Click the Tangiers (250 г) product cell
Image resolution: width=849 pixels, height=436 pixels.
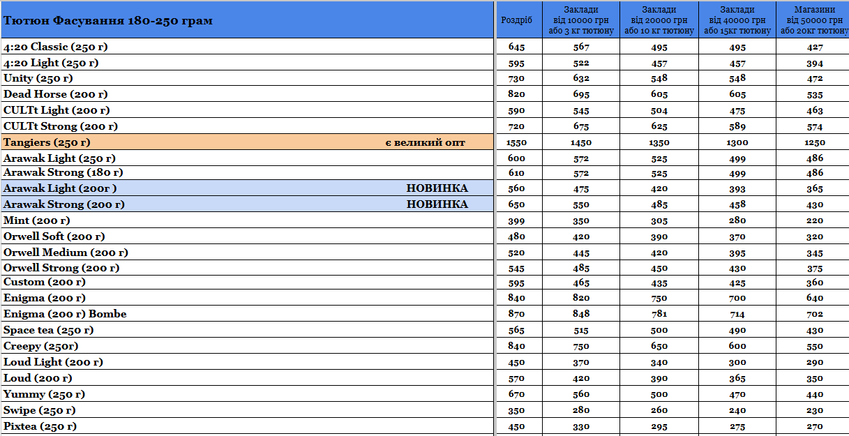247,142
